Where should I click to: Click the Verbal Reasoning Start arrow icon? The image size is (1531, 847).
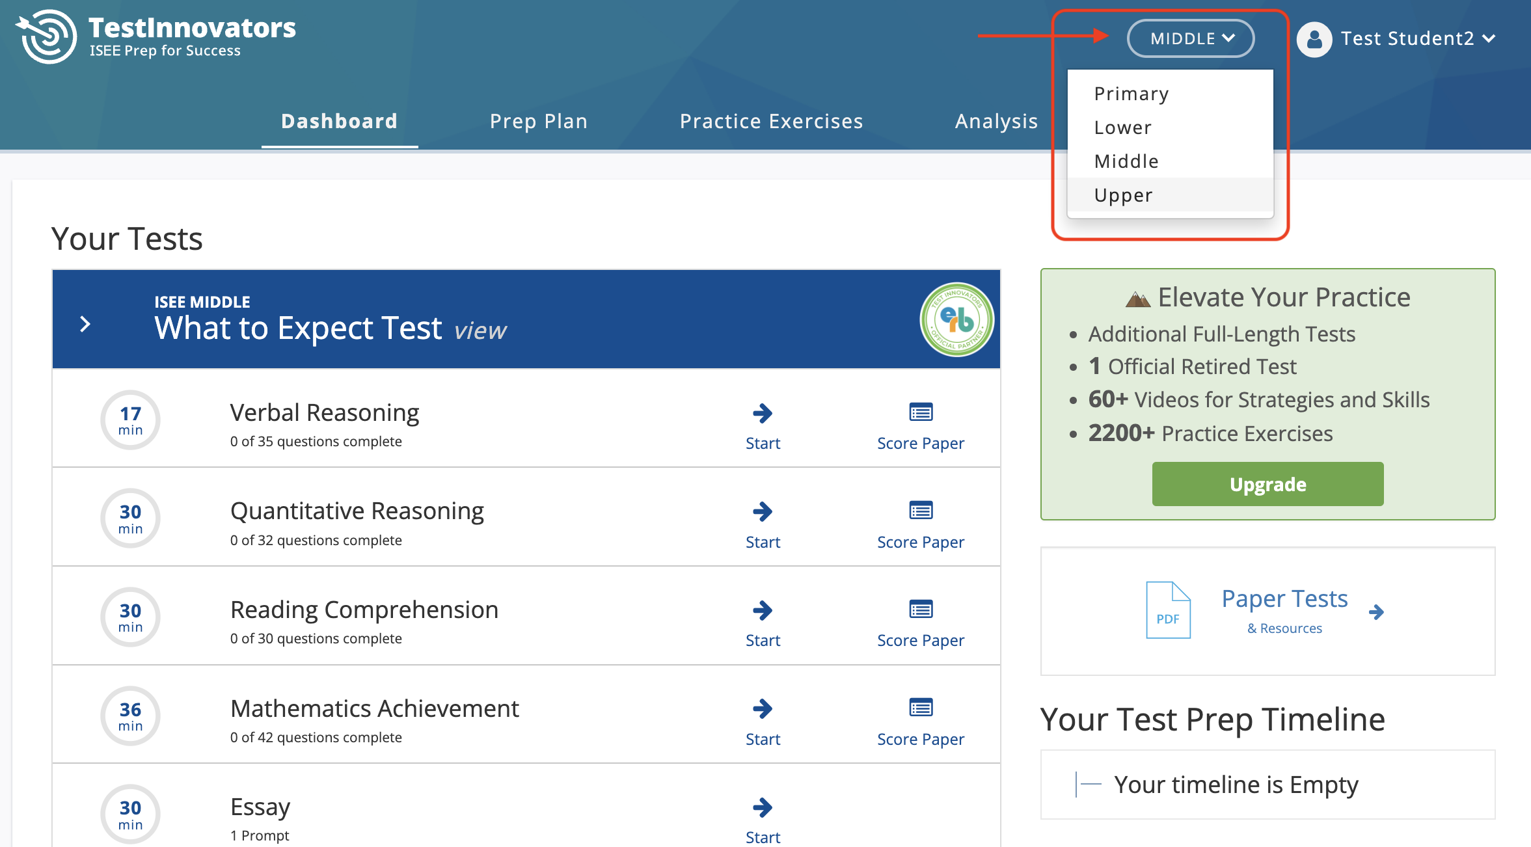click(x=763, y=413)
